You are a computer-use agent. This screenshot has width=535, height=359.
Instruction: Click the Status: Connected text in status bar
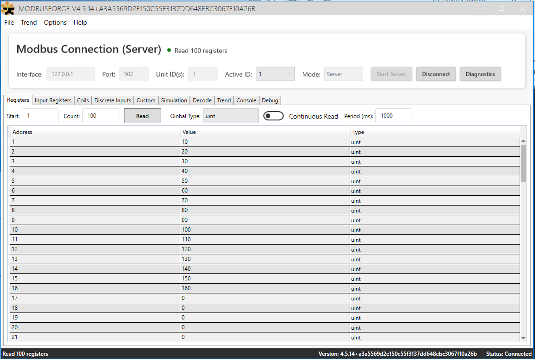coord(509,354)
